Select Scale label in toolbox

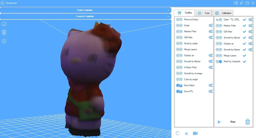187,25
